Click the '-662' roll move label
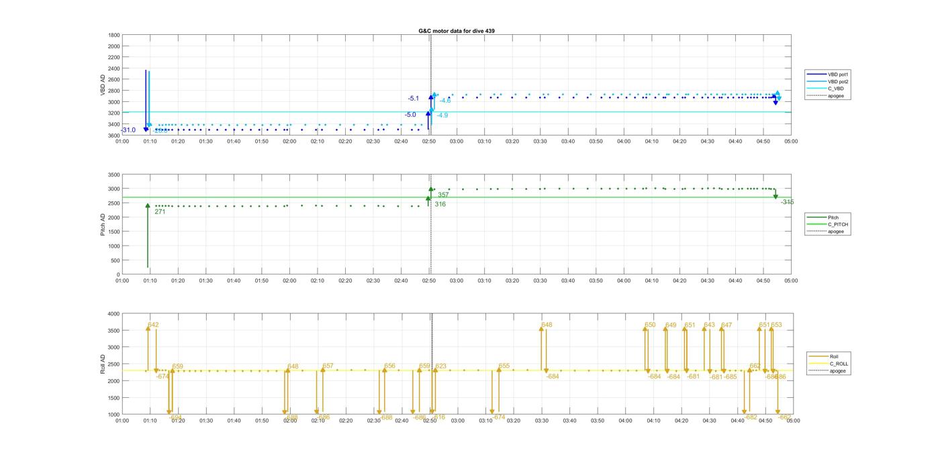Screen dimensions: 940x465 [785, 417]
